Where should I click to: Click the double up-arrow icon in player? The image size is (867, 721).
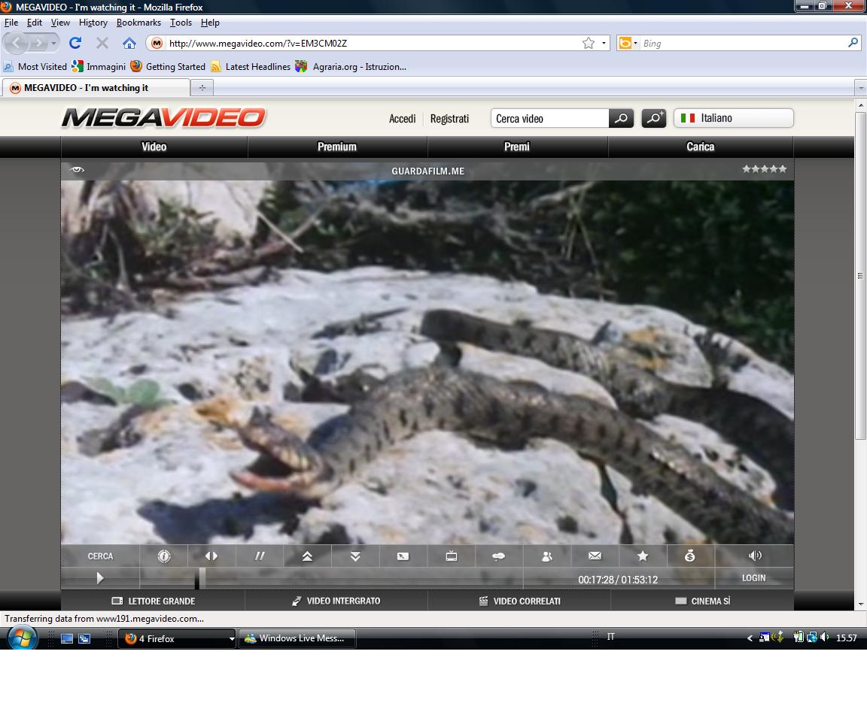pos(307,556)
